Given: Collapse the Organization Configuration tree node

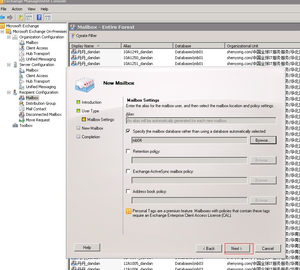Looking at the screenshot, I should (x=9, y=37).
